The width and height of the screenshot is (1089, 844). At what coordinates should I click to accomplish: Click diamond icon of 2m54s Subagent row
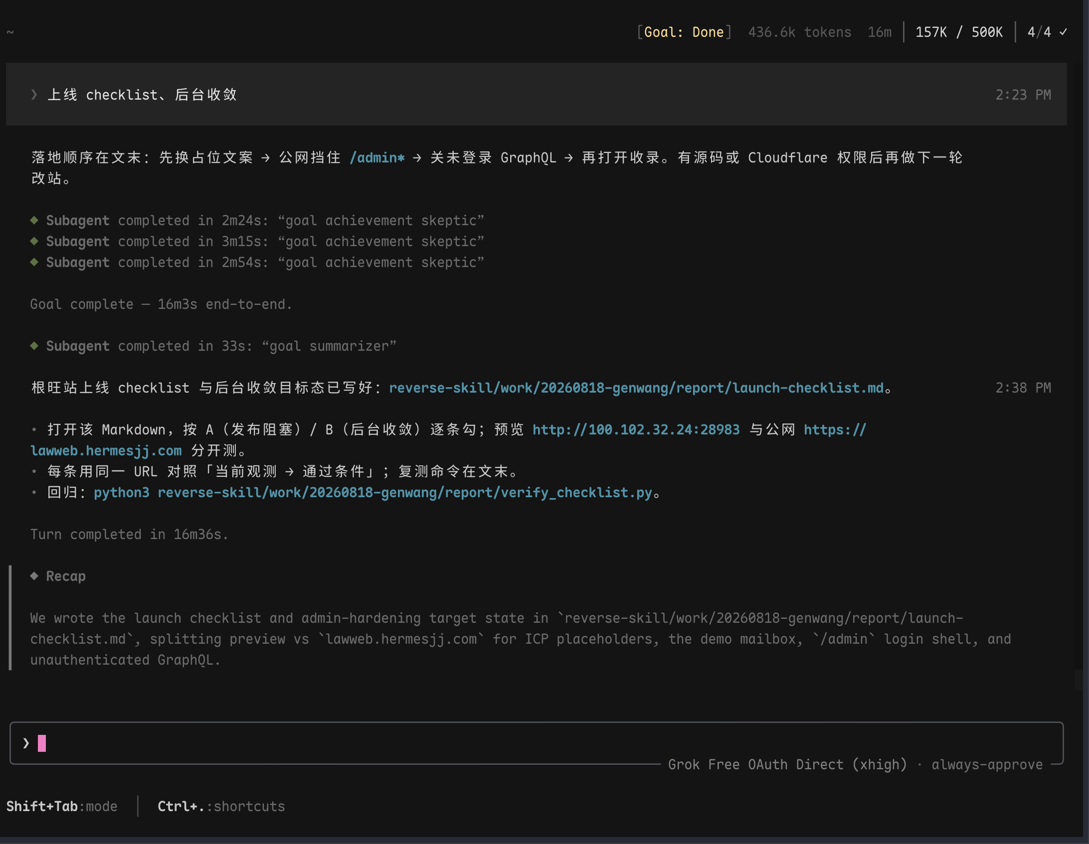[34, 262]
